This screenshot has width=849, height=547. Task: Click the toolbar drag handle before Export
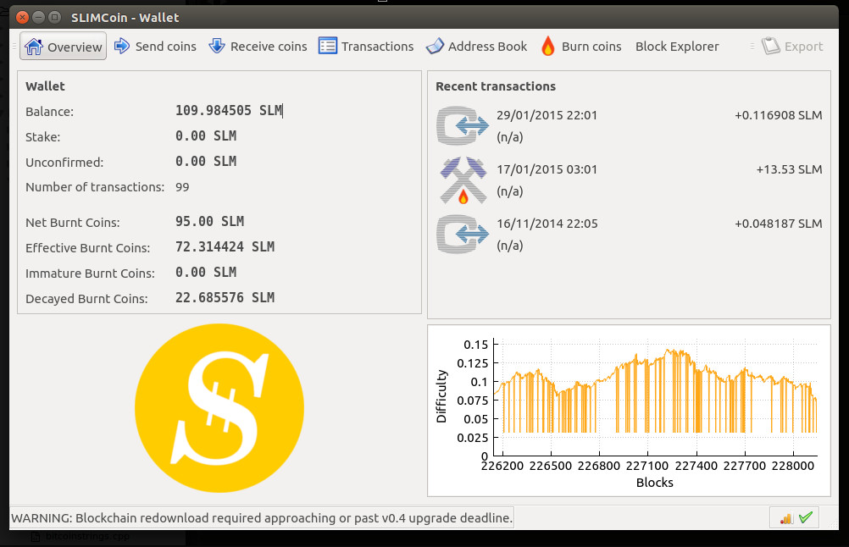click(x=752, y=47)
